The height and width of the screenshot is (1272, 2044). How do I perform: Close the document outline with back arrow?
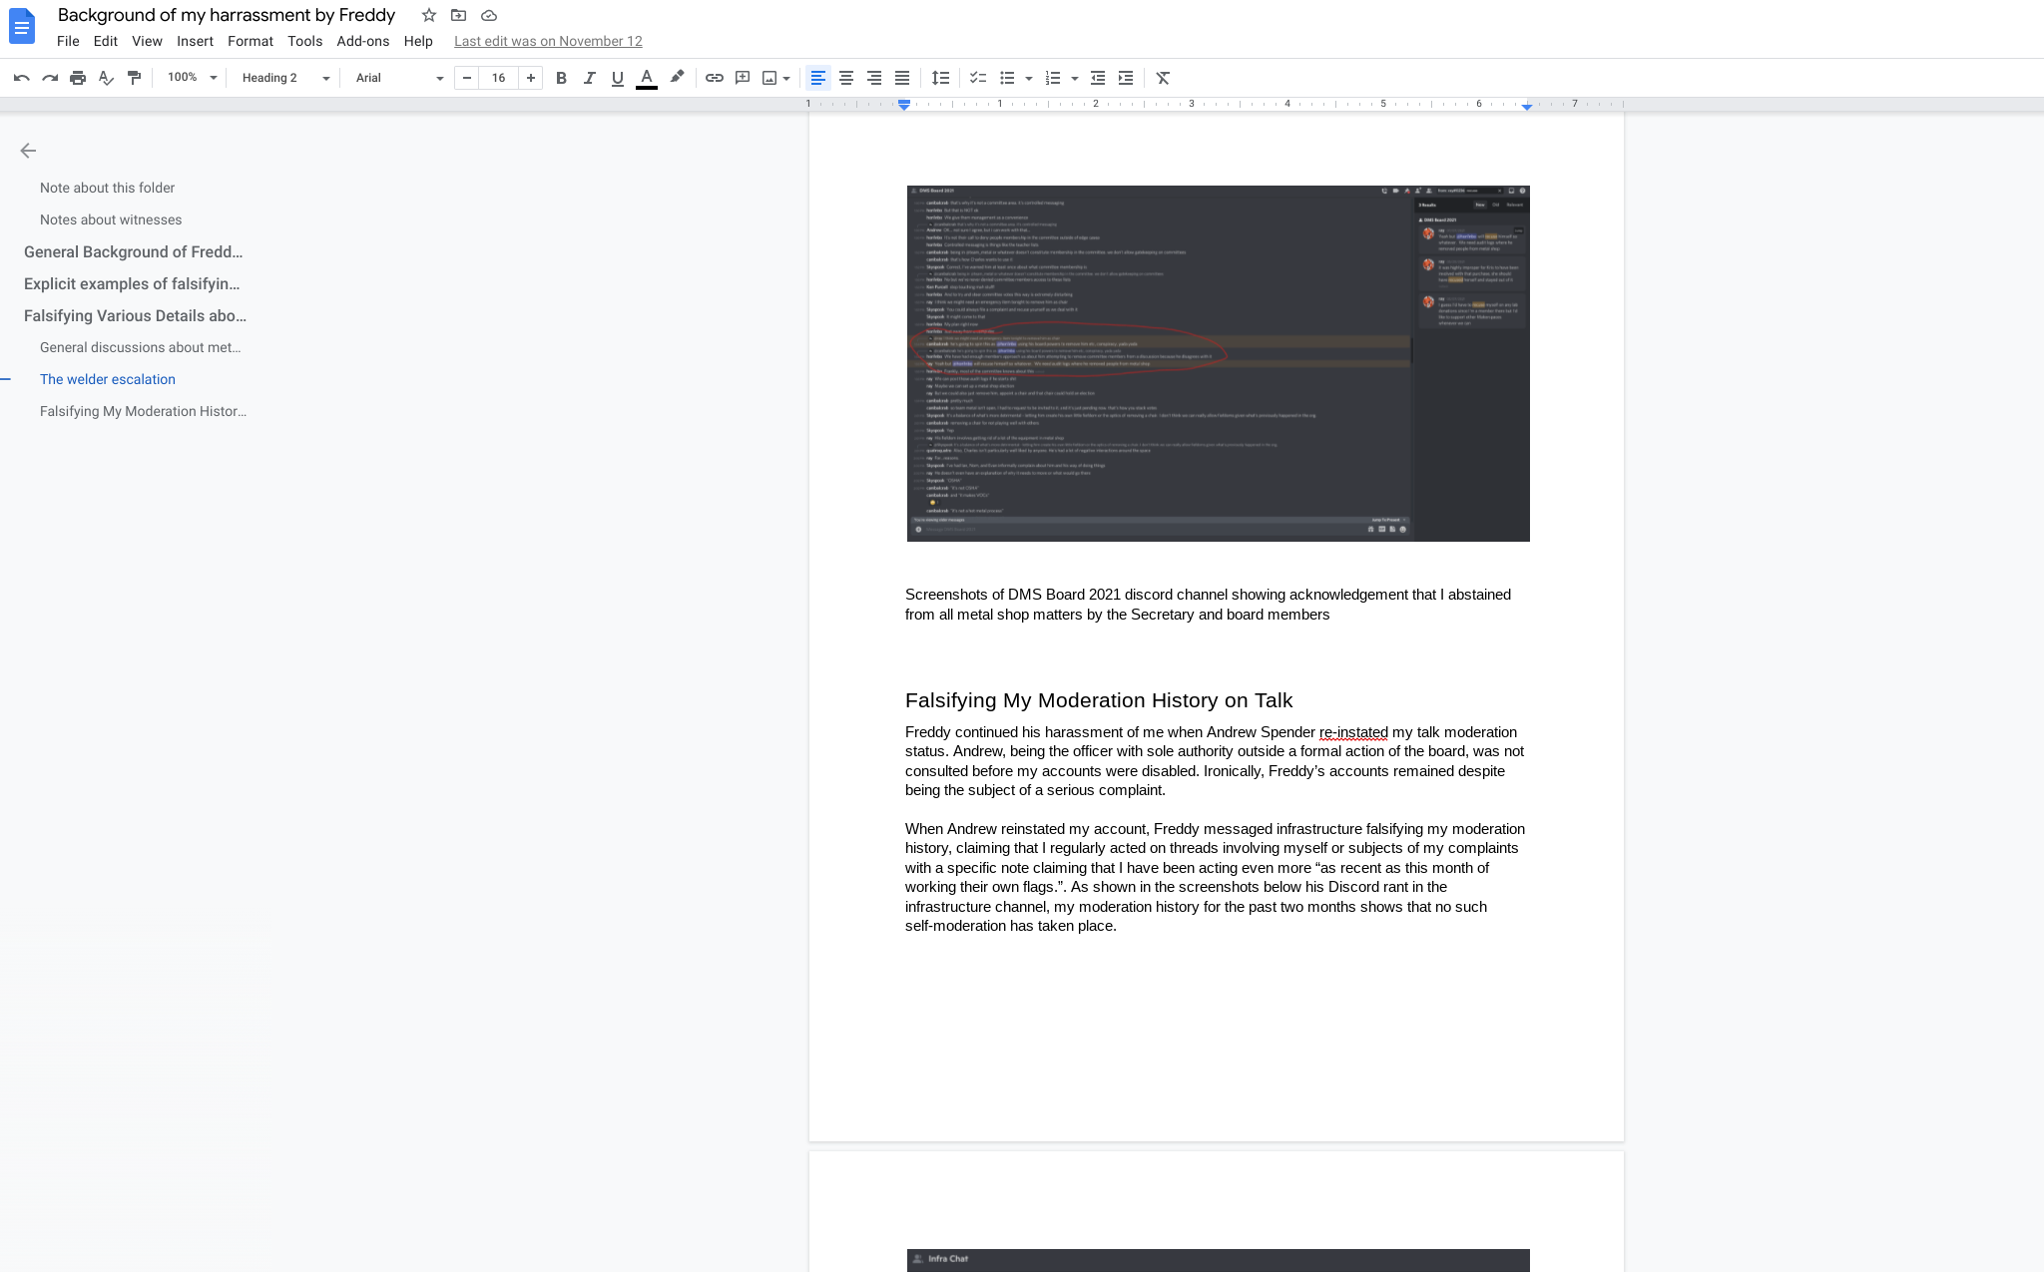coord(28,151)
